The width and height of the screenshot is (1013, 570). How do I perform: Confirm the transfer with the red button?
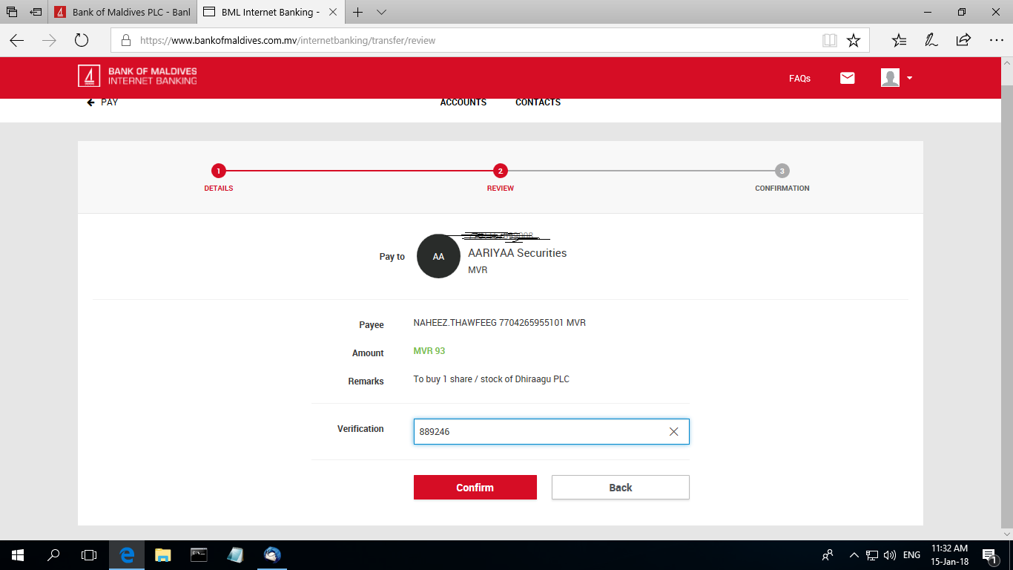click(475, 488)
